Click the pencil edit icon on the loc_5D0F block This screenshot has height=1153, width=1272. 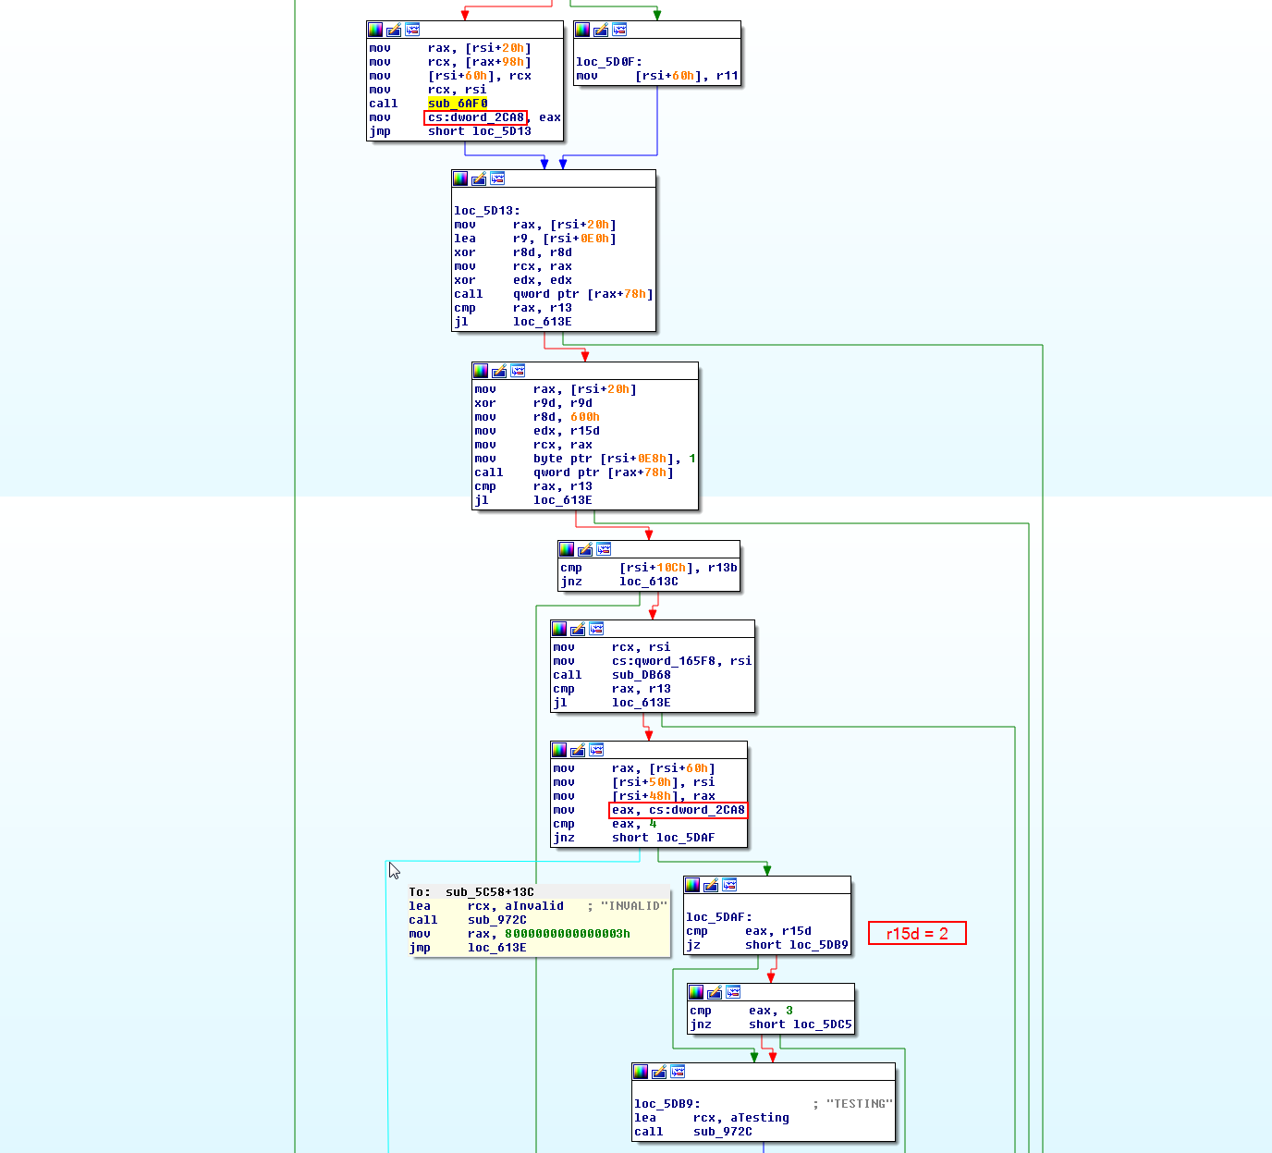tap(601, 30)
